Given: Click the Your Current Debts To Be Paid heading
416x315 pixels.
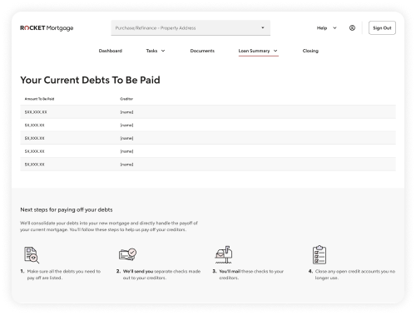Looking at the screenshot, I should click(x=90, y=80).
